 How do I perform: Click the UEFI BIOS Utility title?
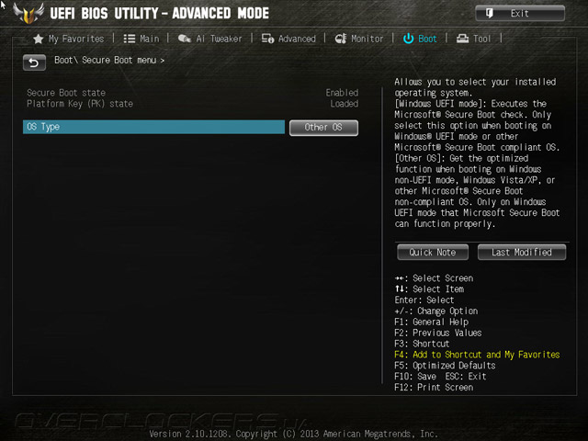(x=159, y=14)
